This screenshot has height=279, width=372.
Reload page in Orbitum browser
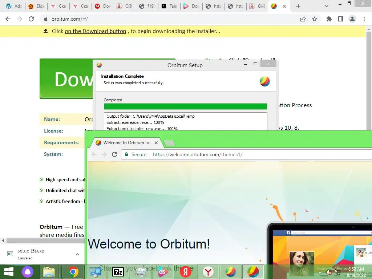click(114, 154)
